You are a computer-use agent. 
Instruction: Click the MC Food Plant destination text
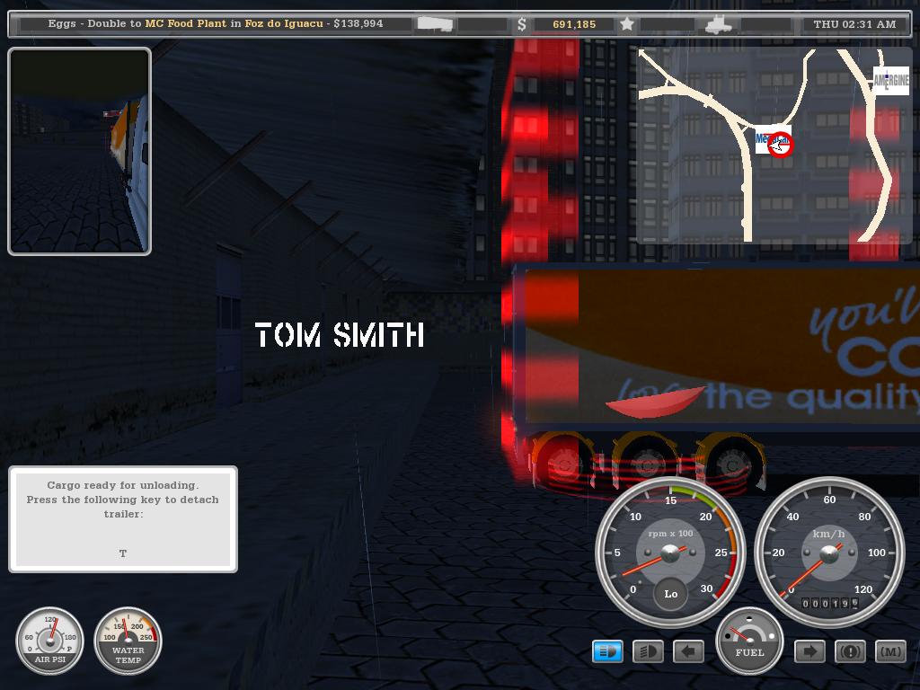185,23
